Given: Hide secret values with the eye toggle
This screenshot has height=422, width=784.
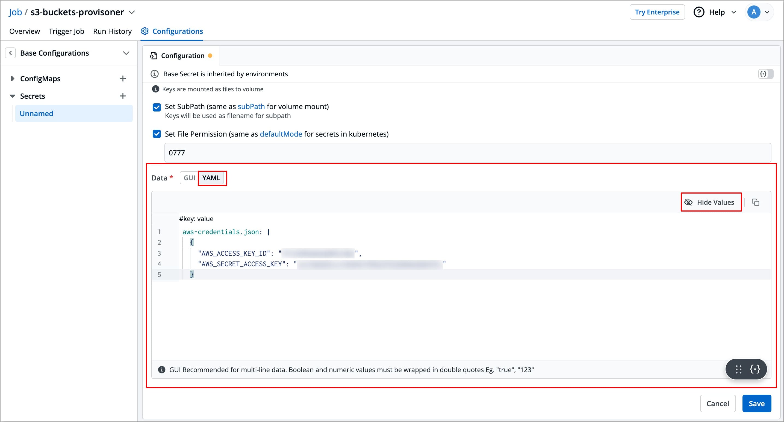Looking at the screenshot, I should [711, 202].
